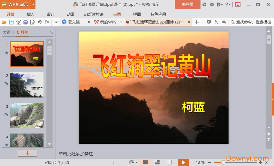Switch to the 我的WPS tab
Viewport: 274px width, 166px height.
click(105, 22)
